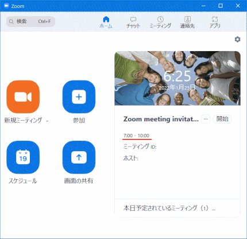Click the group photo banner image
This screenshot has height=239, width=247.
(177, 78)
